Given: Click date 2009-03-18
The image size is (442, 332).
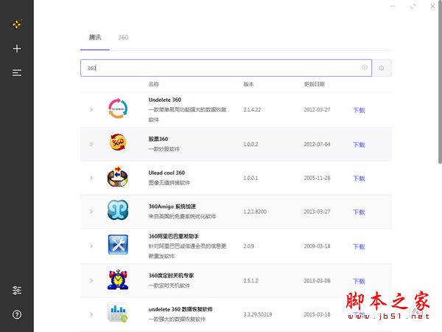Looking at the screenshot, I should coord(317,246).
